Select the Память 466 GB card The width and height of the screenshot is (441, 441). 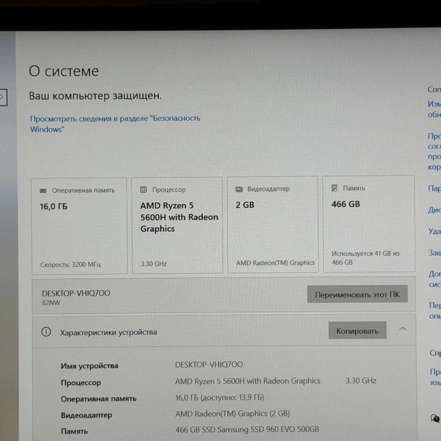[369, 224]
